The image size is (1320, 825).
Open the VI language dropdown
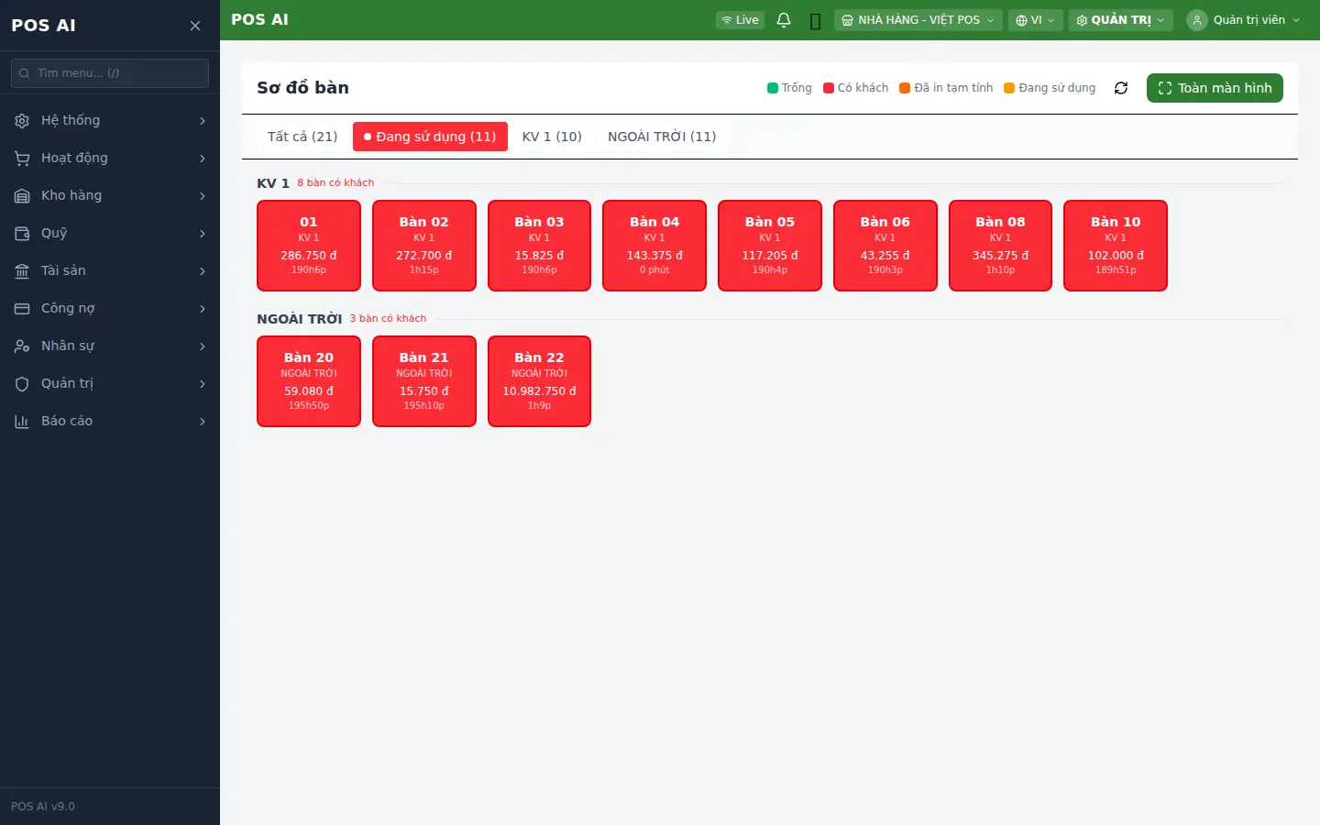point(1036,20)
